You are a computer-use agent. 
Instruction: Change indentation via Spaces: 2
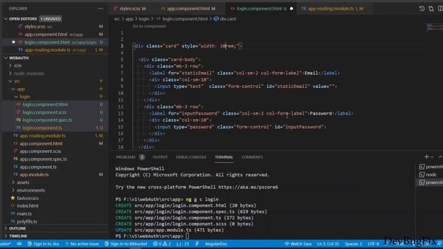tap(353, 243)
